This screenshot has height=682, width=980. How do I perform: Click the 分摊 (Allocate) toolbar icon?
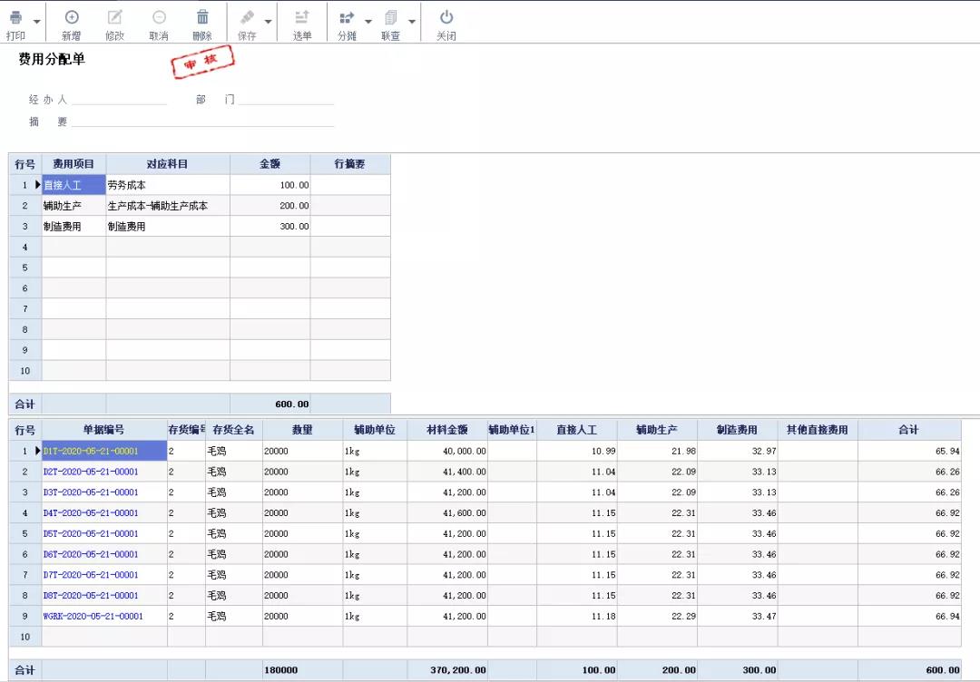[347, 18]
